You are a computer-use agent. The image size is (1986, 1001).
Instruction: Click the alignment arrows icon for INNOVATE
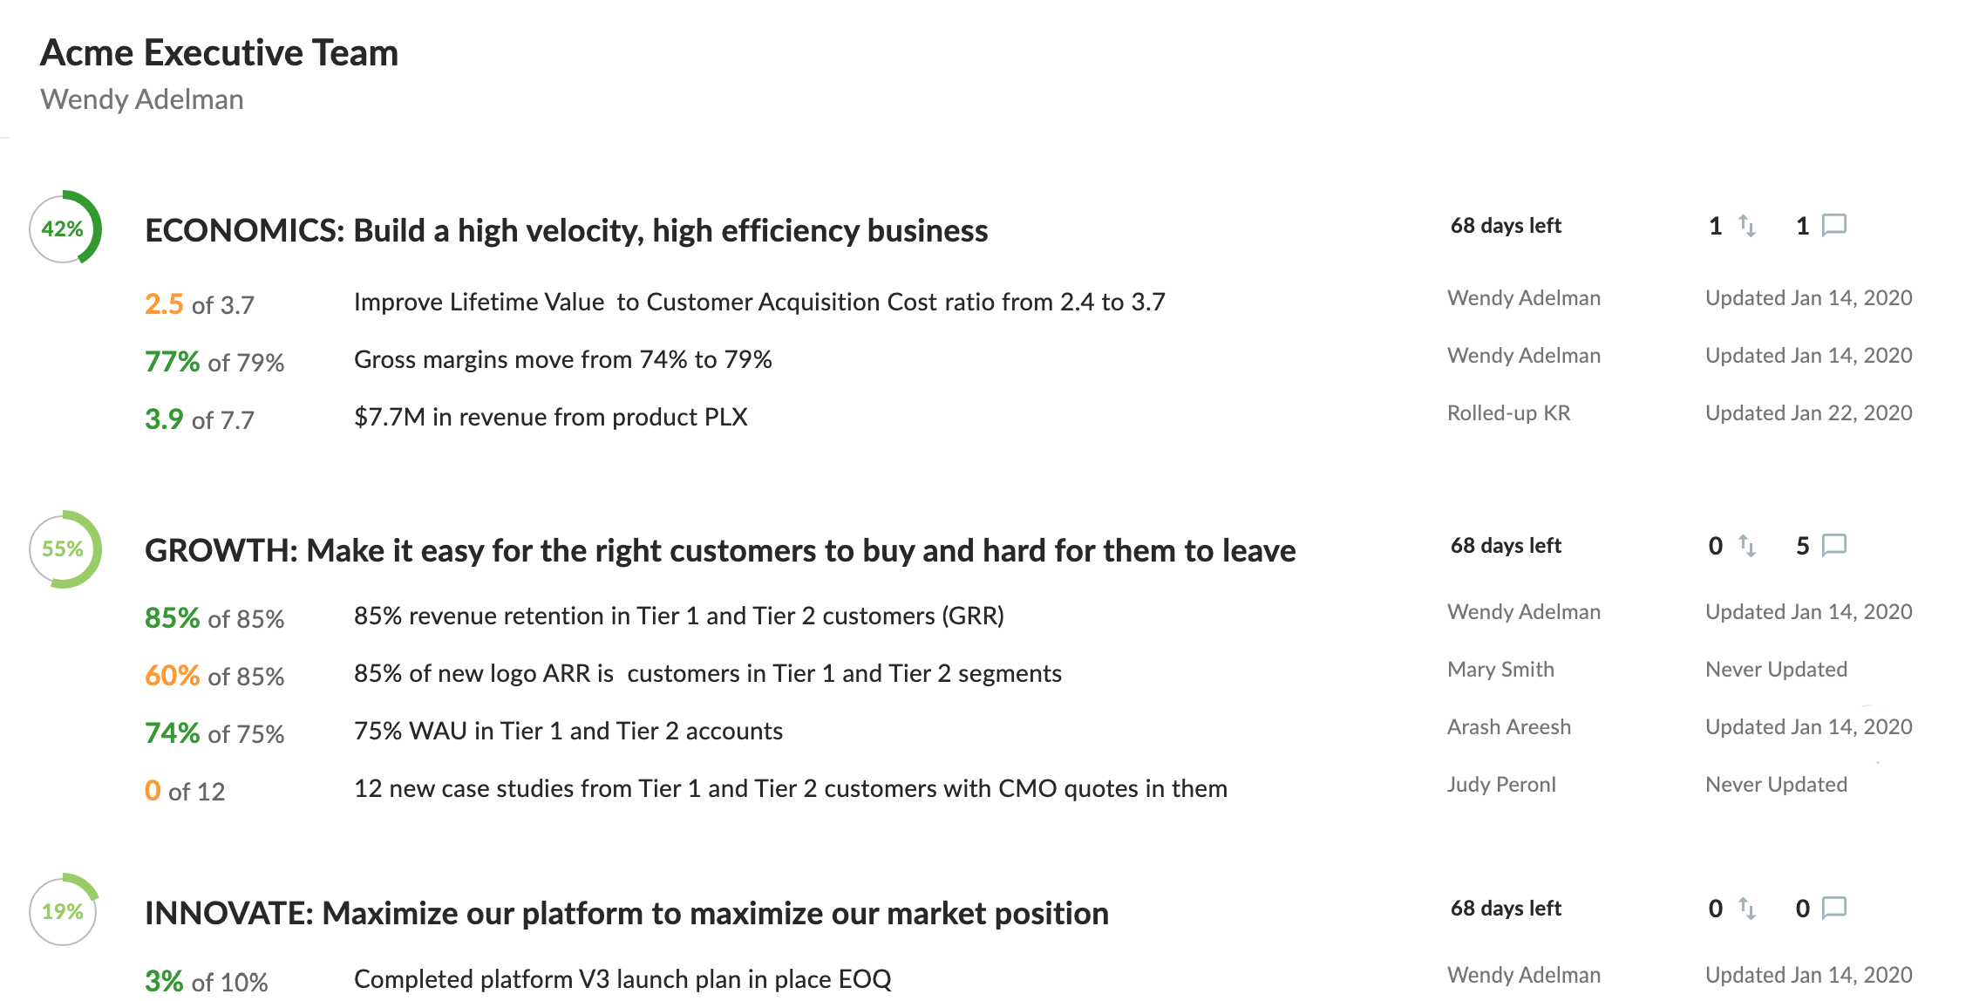[1747, 909]
